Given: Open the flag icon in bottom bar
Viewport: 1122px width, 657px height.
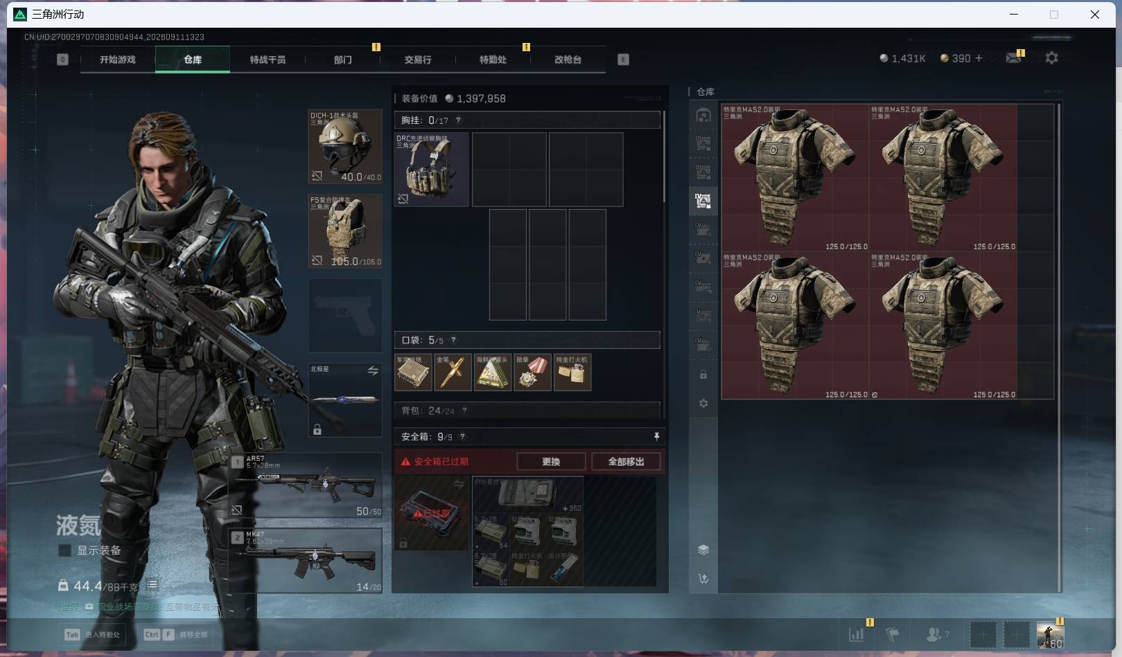Looking at the screenshot, I should pyautogui.click(x=892, y=634).
